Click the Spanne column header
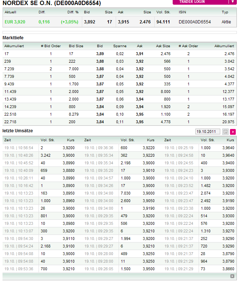 (120, 46)
